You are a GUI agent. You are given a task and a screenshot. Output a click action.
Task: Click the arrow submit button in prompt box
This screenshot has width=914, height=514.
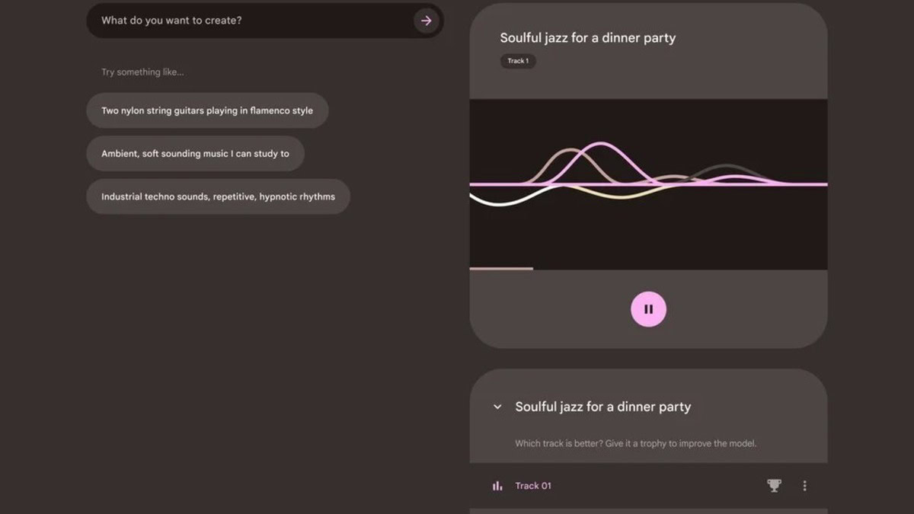(x=427, y=21)
